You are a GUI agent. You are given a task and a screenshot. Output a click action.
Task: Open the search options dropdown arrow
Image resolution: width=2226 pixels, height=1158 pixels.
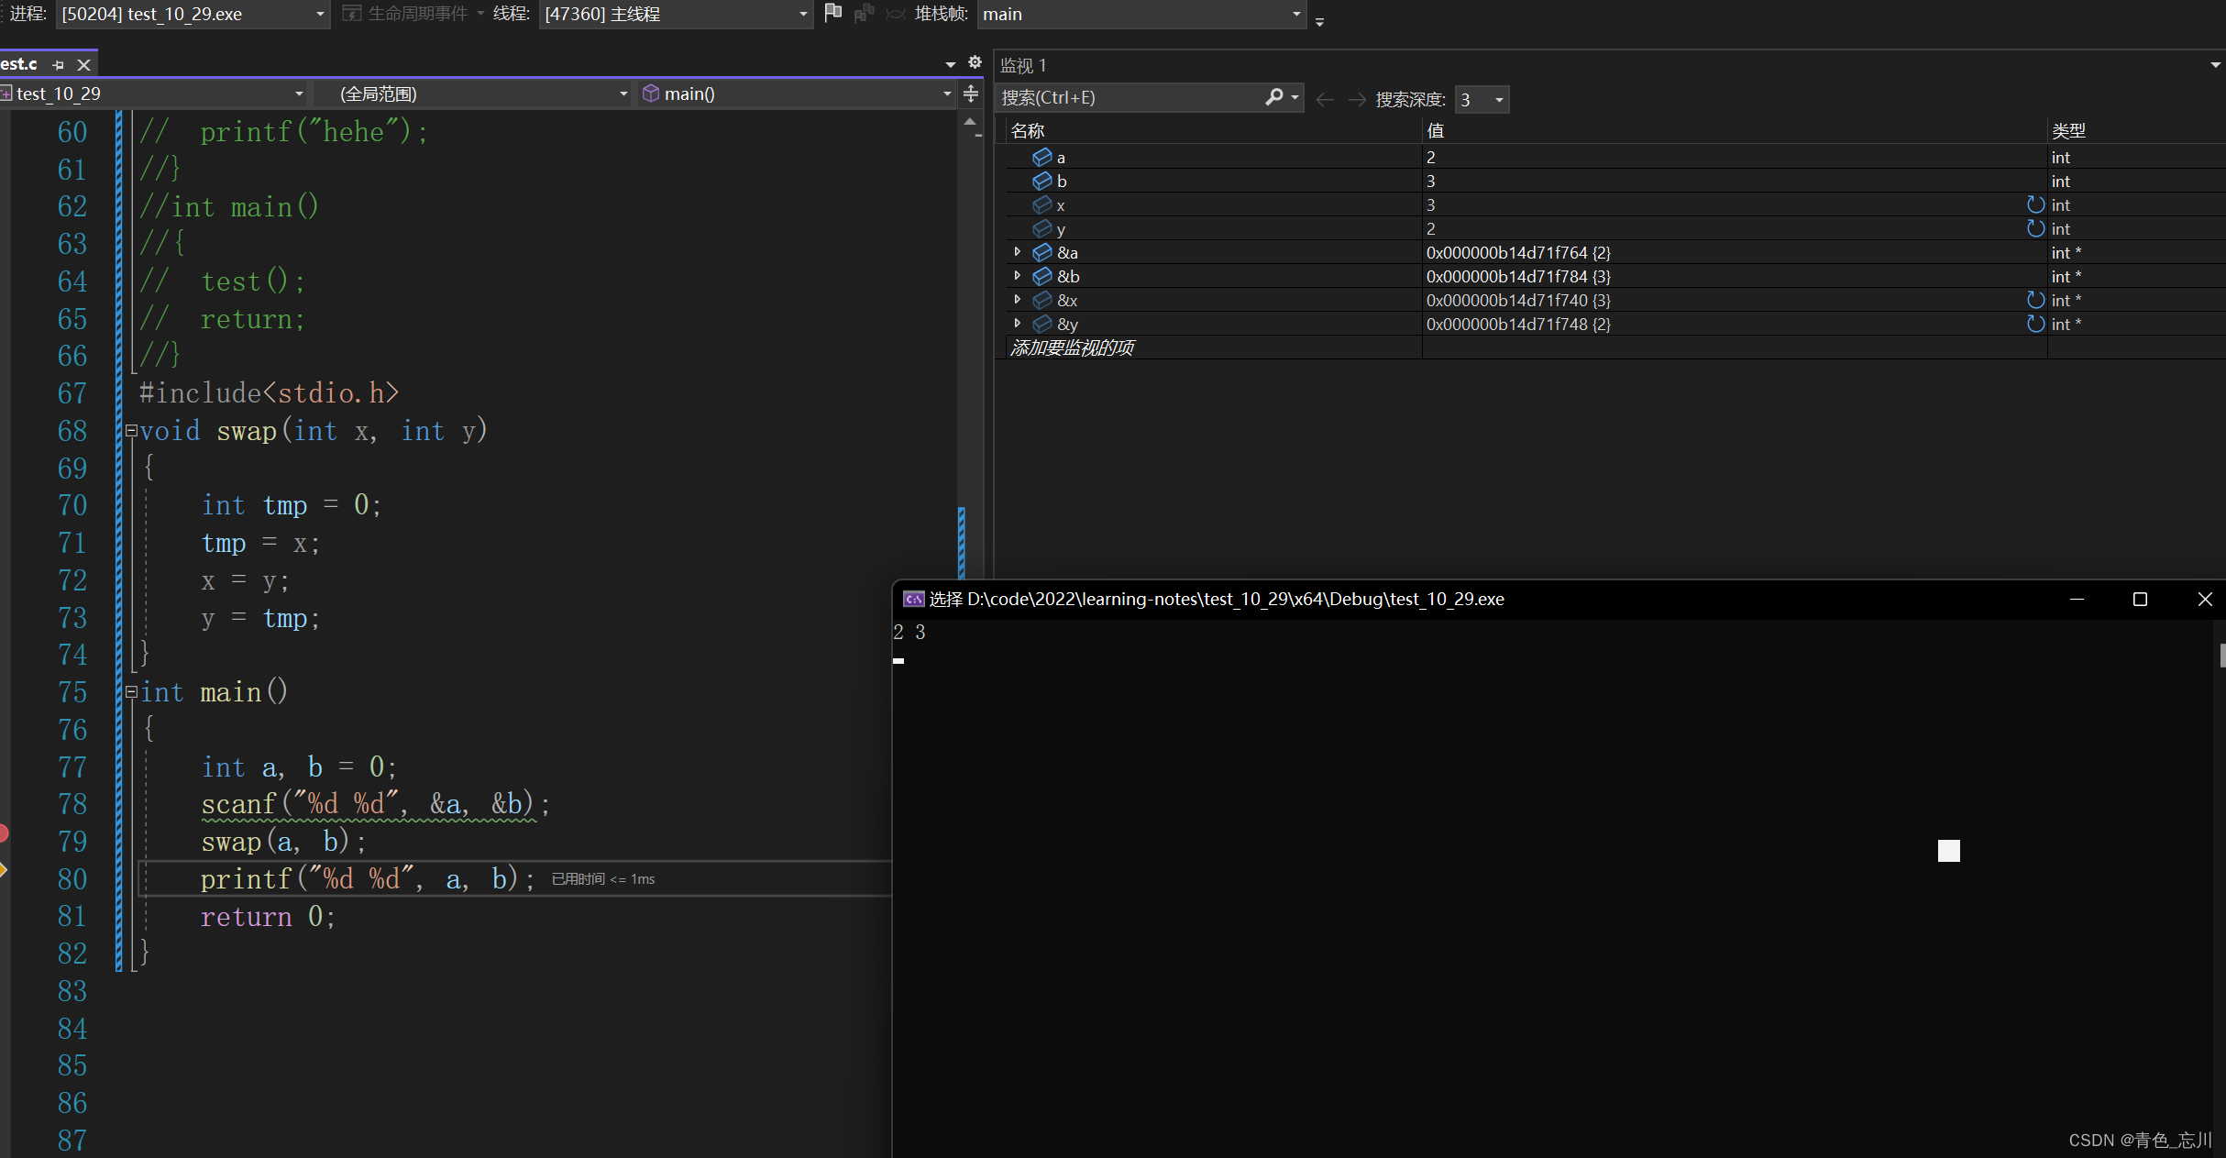tap(1295, 96)
